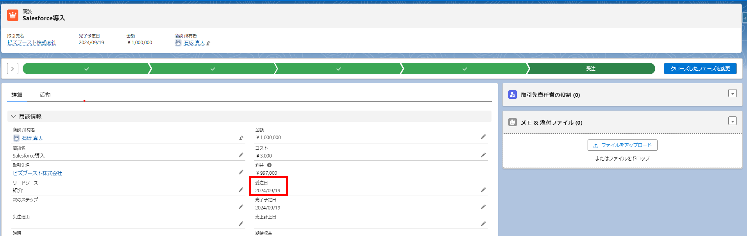747x236 pixels.
Task: Expand the path details chevron button
Action: pos(13,69)
